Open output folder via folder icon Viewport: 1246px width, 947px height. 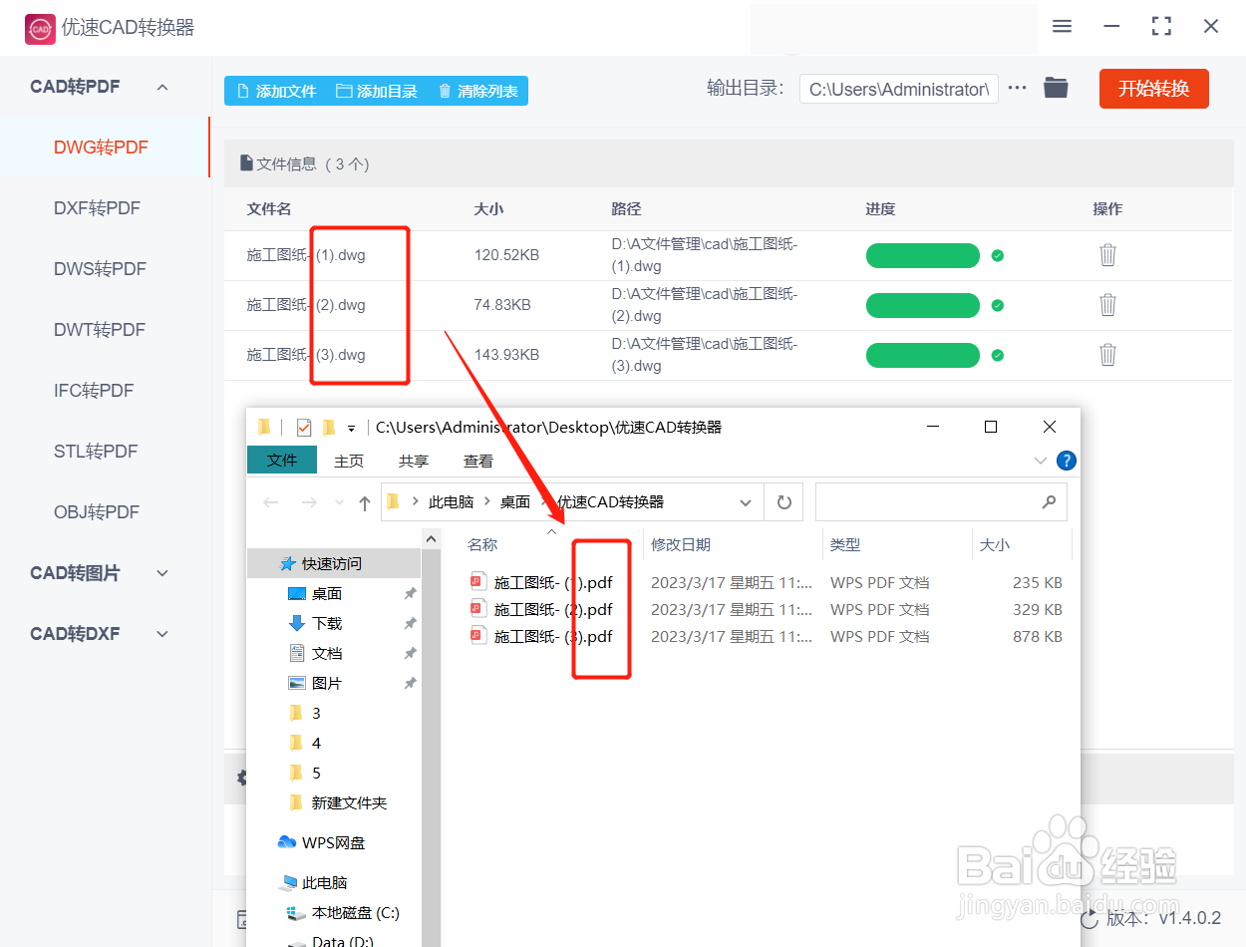[x=1056, y=88]
